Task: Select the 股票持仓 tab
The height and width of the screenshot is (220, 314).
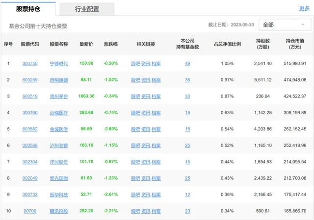Action: point(28,9)
